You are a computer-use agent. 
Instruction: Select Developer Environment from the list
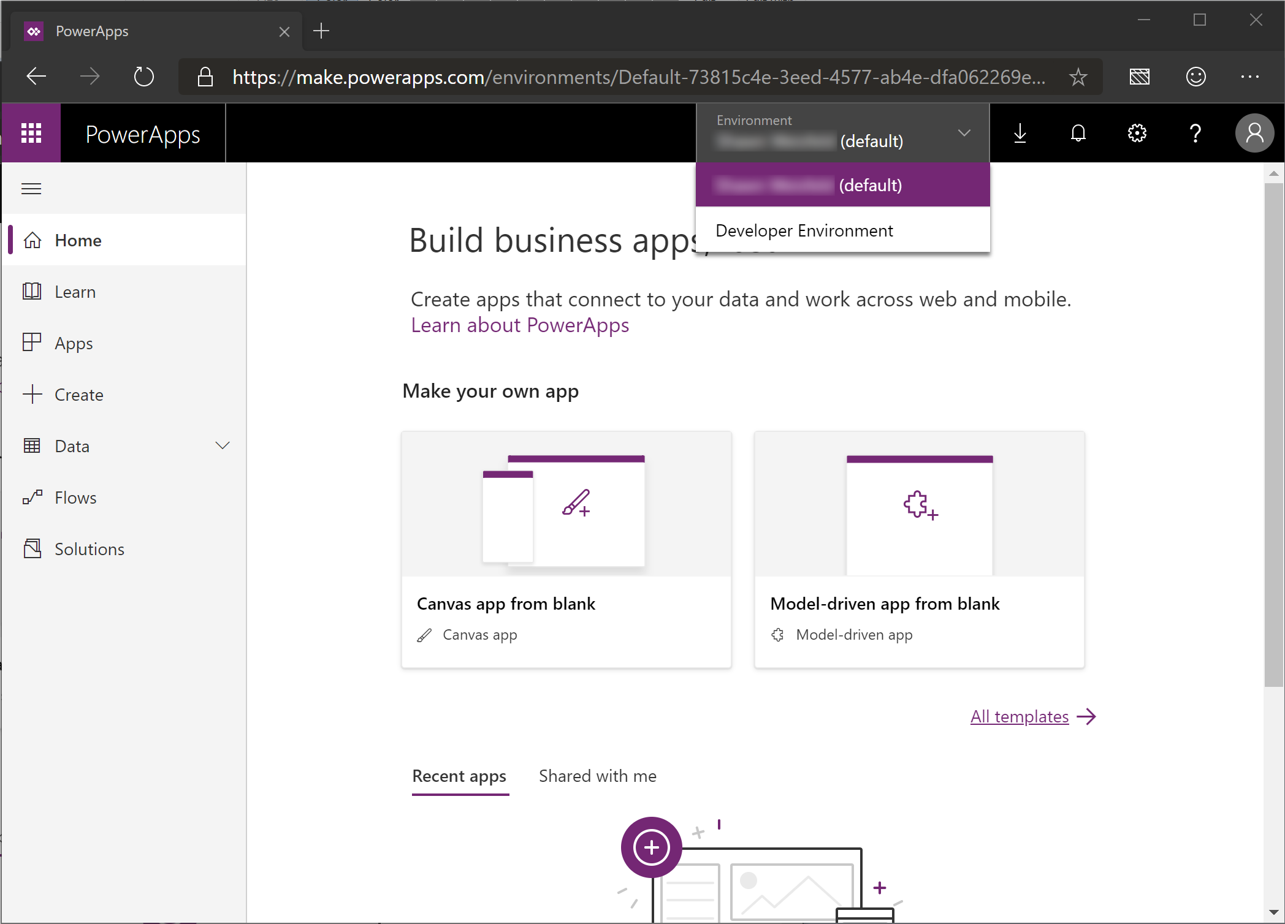(804, 230)
